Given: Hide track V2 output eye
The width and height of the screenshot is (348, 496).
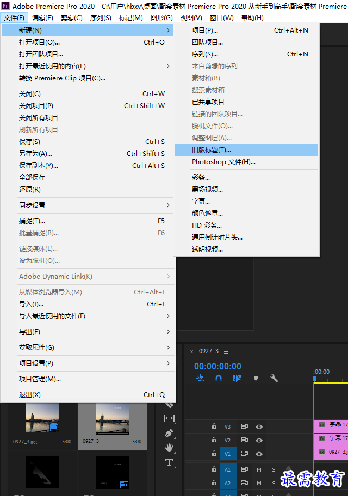Looking at the screenshot, I should tap(259, 441).
